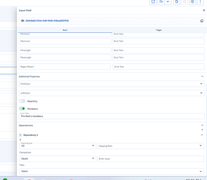Select the Basic tab
Screen dimensions: 207x180
(65, 30)
